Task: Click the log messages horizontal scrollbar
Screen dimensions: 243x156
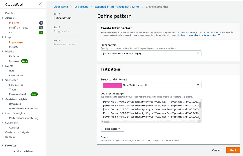Action: tap(107, 122)
